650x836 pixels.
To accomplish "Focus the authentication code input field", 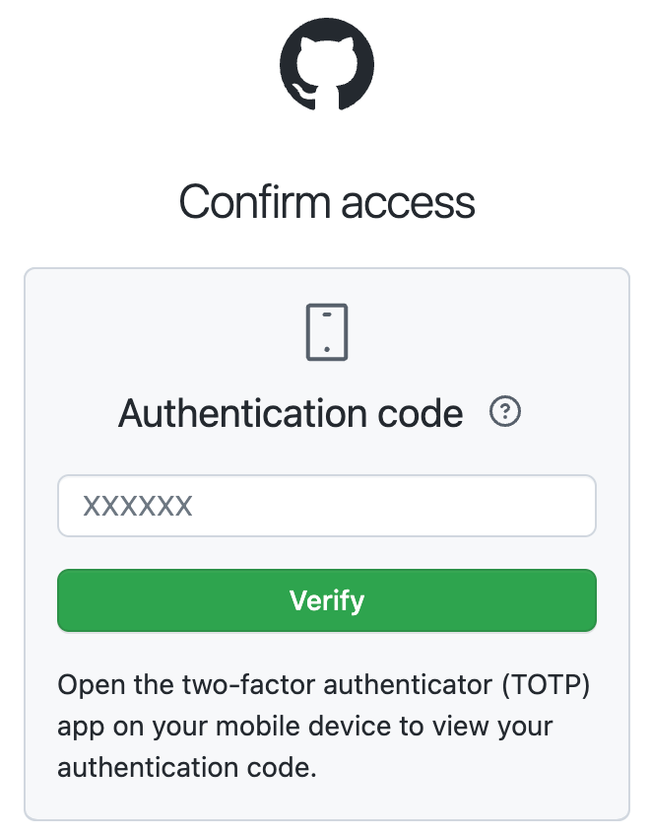I will point(327,506).
